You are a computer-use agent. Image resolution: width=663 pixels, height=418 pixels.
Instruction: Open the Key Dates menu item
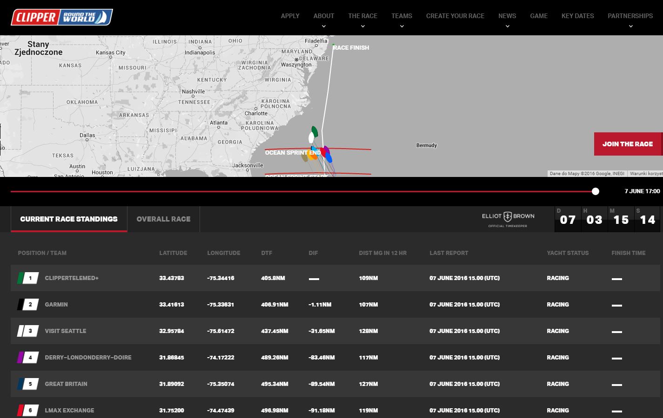point(578,16)
